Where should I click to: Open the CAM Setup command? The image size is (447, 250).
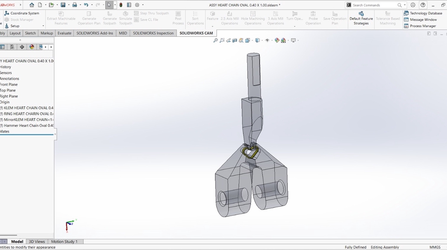[12, 26]
